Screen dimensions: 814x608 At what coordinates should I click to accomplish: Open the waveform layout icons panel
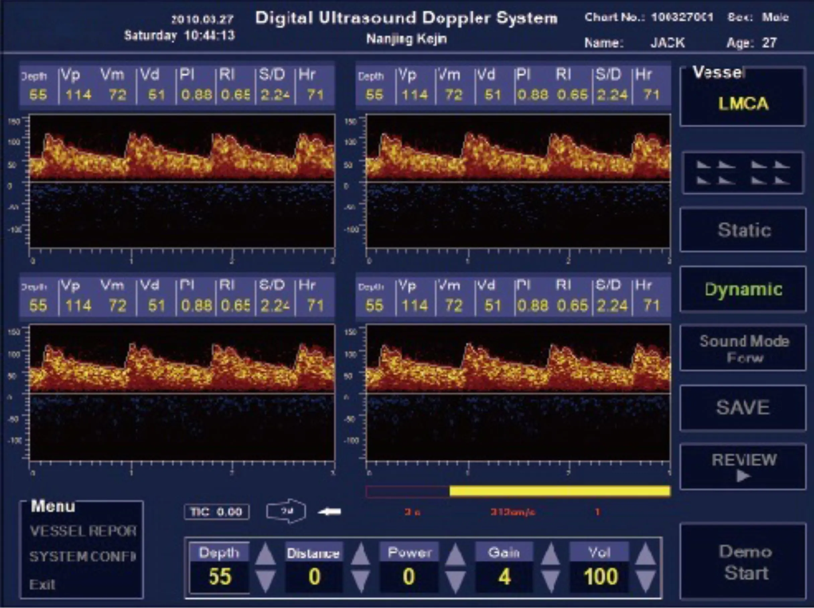click(743, 173)
